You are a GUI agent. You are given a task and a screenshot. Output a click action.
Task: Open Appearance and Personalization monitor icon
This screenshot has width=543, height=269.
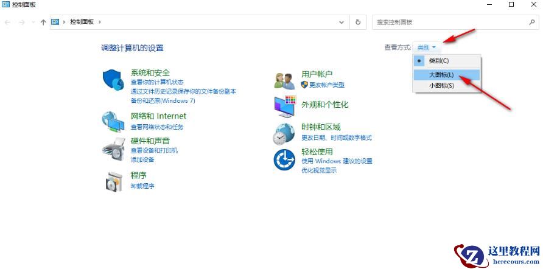coord(285,107)
